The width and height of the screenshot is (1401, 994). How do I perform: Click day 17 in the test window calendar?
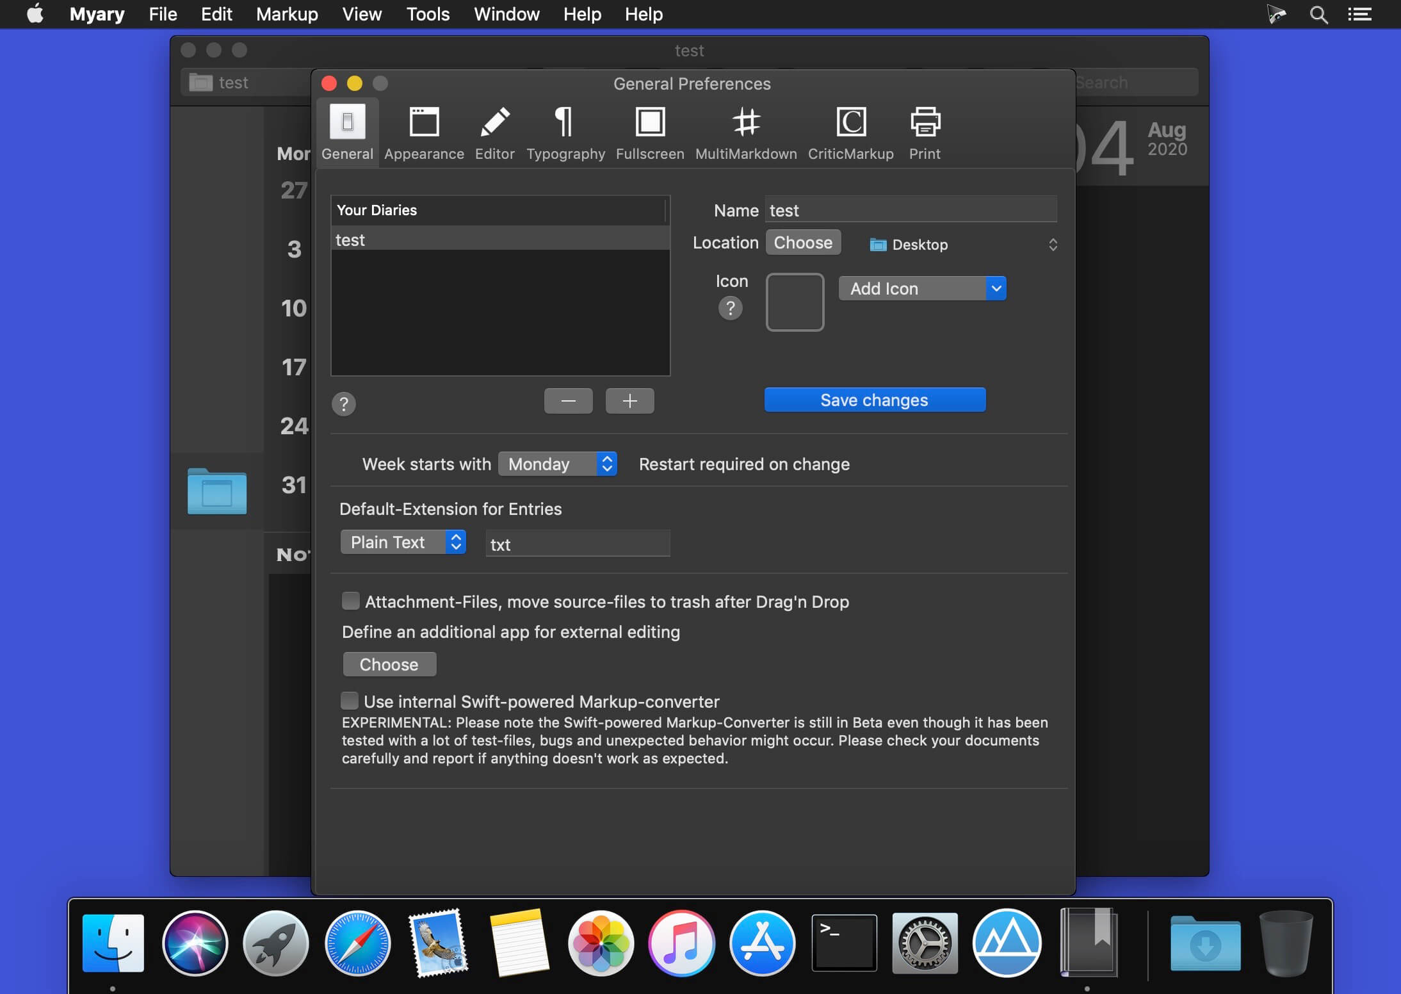pyautogui.click(x=293, y=367)
